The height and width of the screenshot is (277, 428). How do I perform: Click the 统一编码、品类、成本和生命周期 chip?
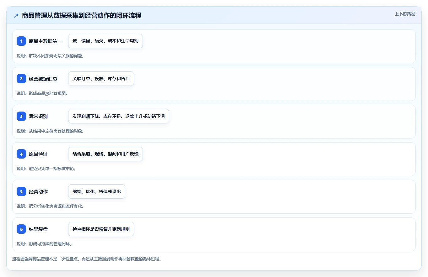pyautogui.click(x=106, y=41)
